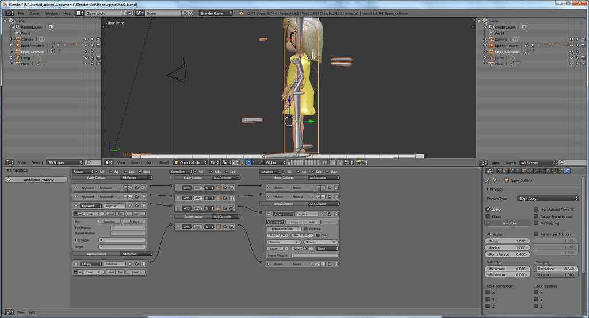Enable the Ghost checkbox

[x=488, y=216]
